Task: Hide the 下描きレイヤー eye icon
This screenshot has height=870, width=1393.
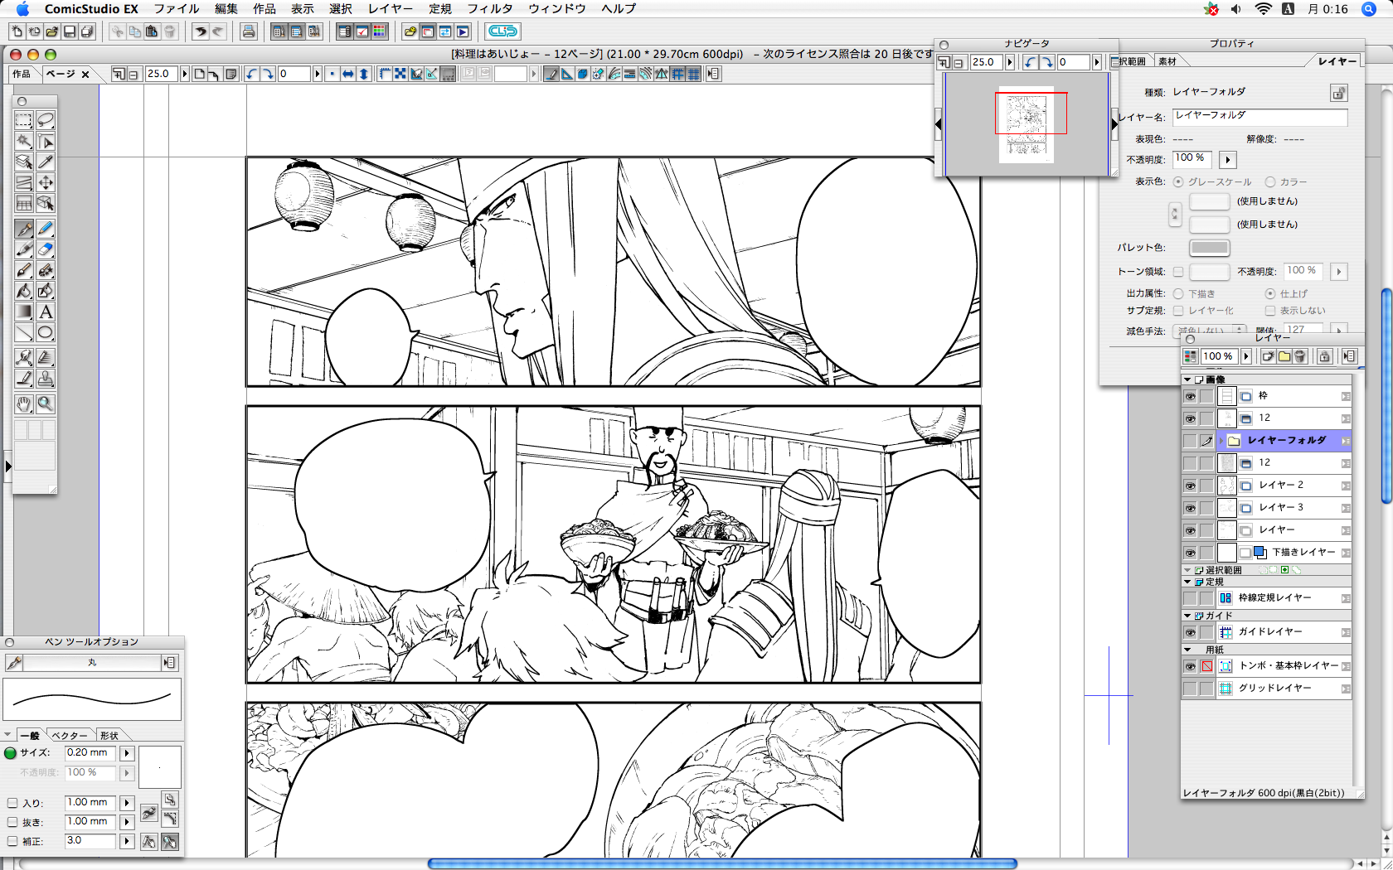Action: pyautogui.click(x=1190, y=553)
